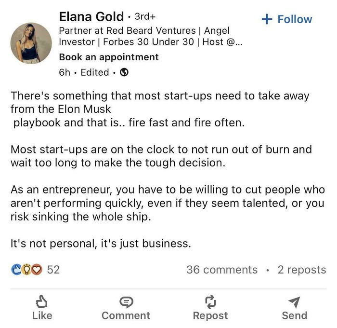Show the 52 reactions list
Viewport: 337px width, 328px height.
tap(53, 270)
